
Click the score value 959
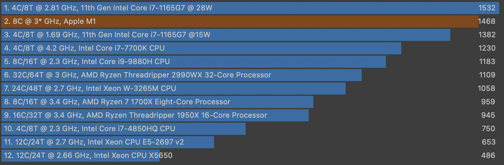pyautogui.click(x=488, y=102)
